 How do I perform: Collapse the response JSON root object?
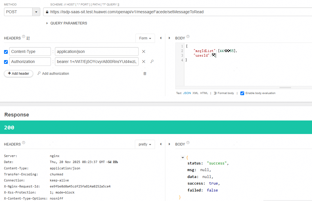pos(183,158)
